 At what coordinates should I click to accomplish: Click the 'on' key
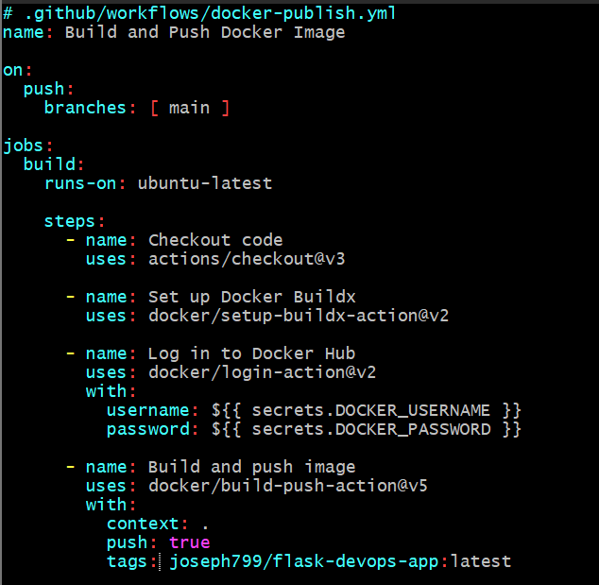(x=12, y=70)
